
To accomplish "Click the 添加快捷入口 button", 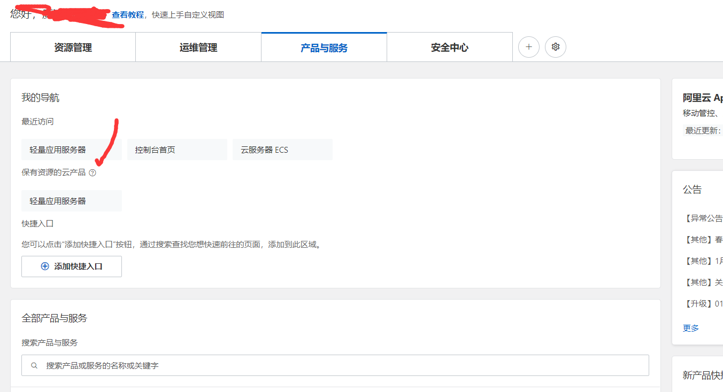I will (x=72, y=266).
